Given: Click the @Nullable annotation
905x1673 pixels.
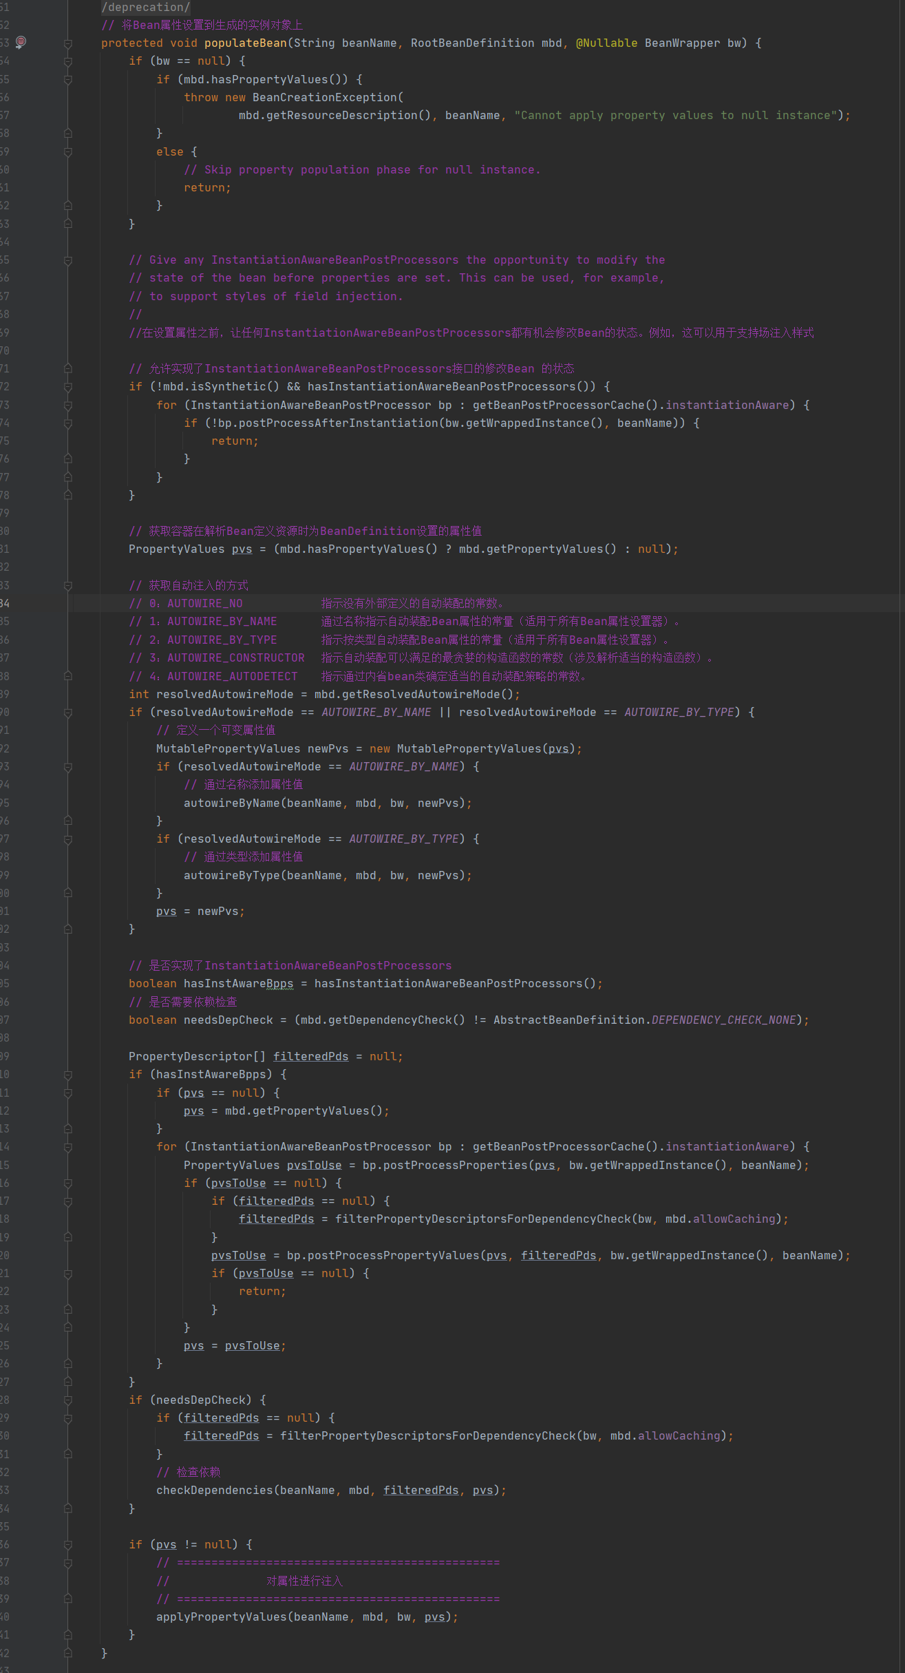Looking at the screenshot, I should coord(606,43).
